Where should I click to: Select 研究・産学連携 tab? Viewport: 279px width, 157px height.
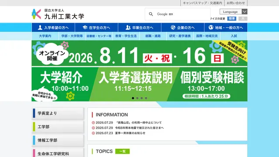[180, 36]
